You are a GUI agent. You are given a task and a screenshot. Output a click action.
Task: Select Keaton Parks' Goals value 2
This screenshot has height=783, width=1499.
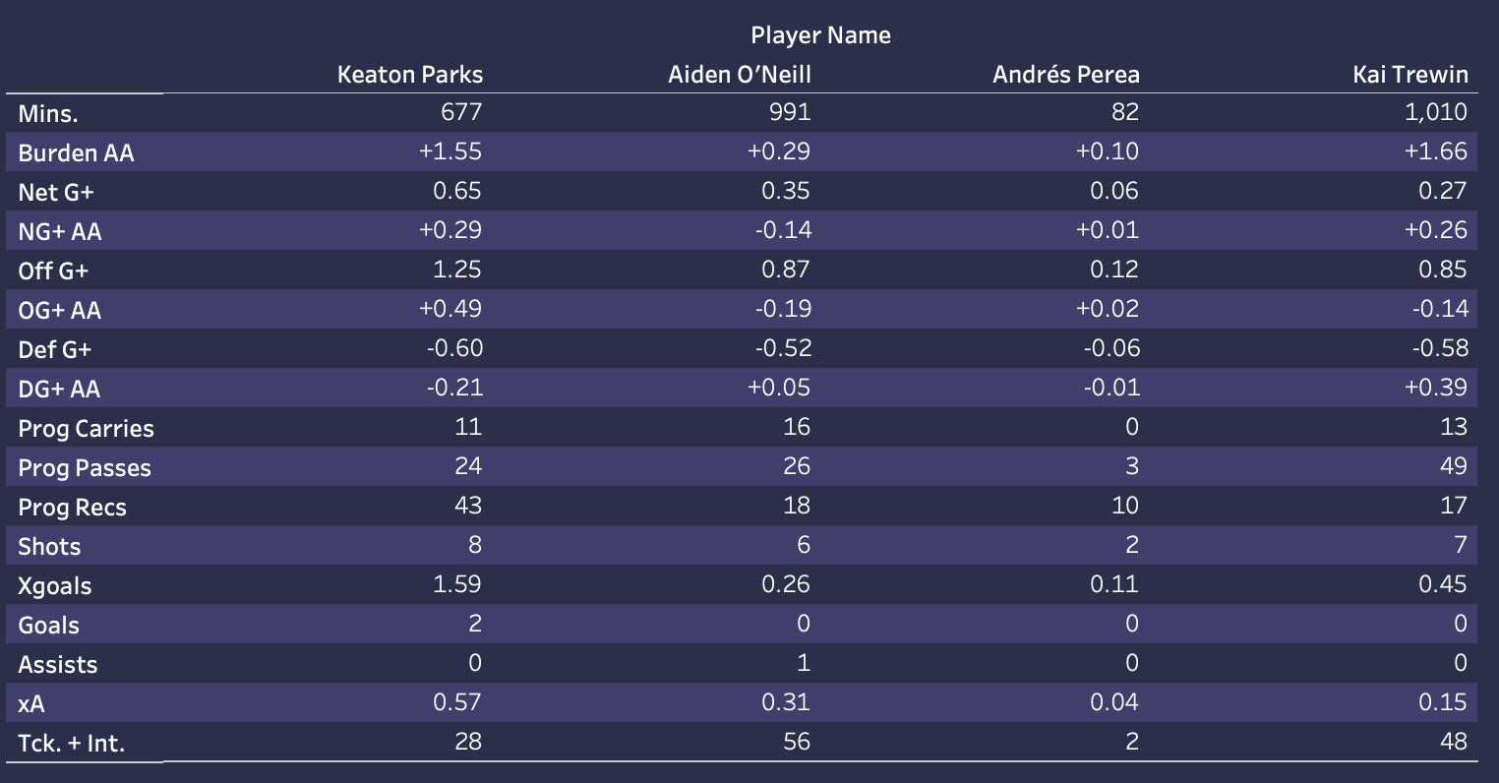coord(475,624)
